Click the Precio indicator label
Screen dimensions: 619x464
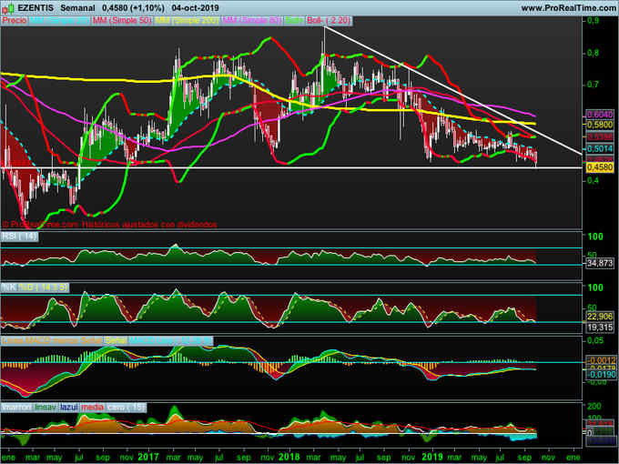pos(15,20)
